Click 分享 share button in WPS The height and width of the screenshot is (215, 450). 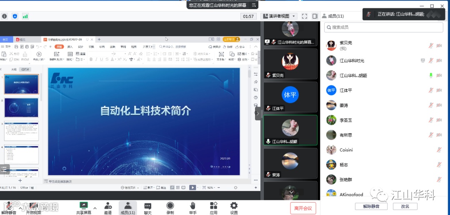(x=240, y=46)
